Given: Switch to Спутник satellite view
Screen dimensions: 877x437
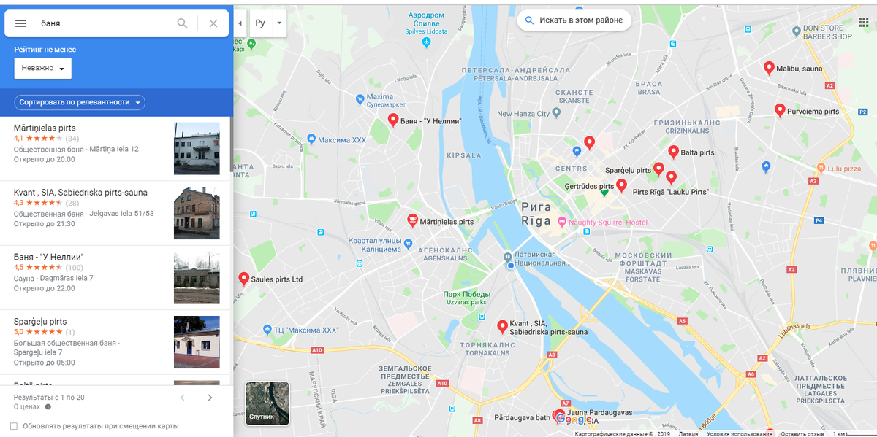Looking at the screenshot, I should (x=267, y=403).
